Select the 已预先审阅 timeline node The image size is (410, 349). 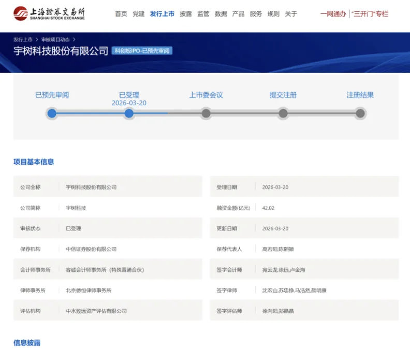(x=52, y=113)
